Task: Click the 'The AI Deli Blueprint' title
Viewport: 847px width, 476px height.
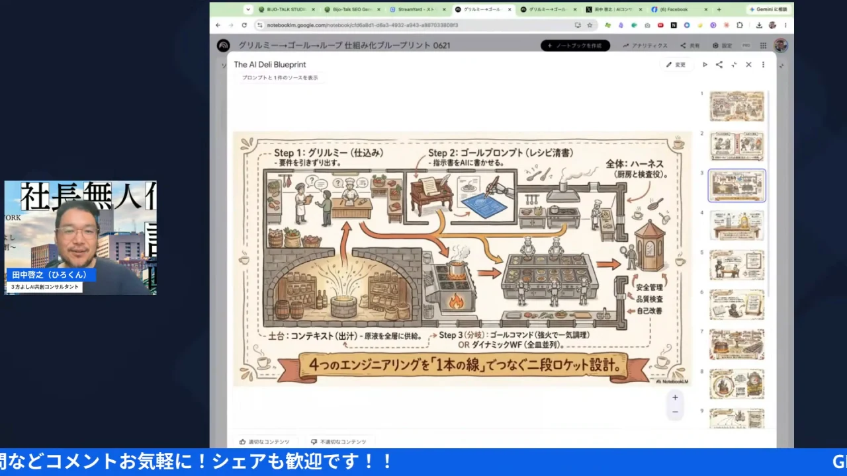Action: click(x=270, y=65)
